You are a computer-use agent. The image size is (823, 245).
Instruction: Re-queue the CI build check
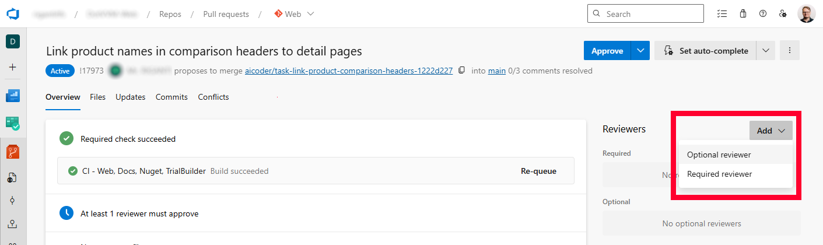tap(538, 171)
